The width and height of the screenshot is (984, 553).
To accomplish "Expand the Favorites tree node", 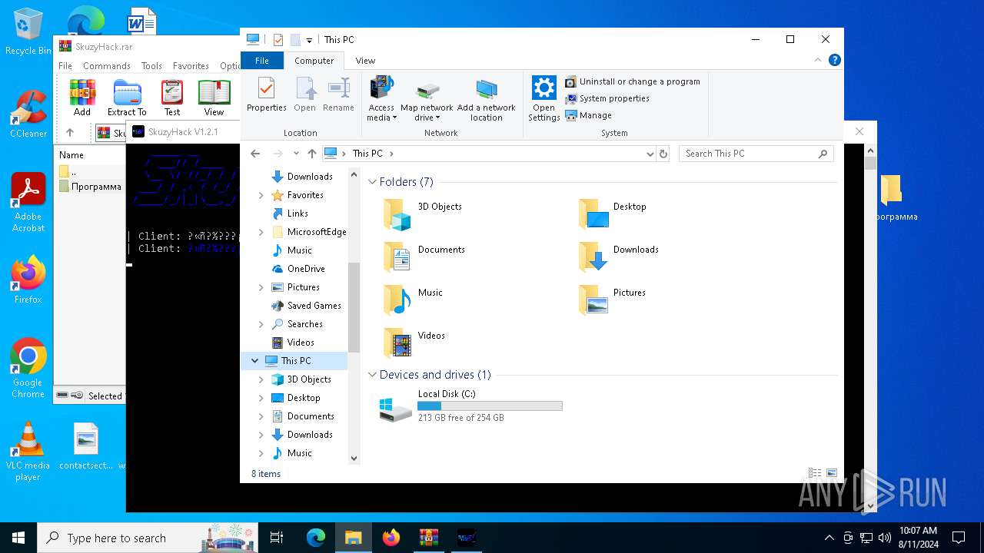I will [261, 195].
